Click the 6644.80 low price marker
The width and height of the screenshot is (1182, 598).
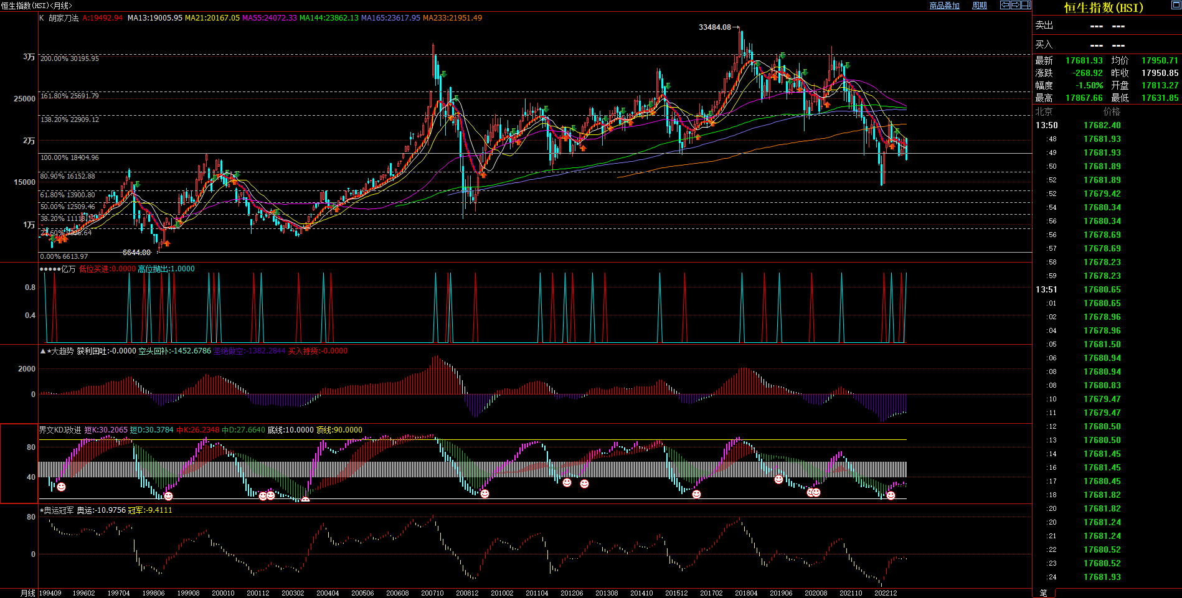point(136,253)
